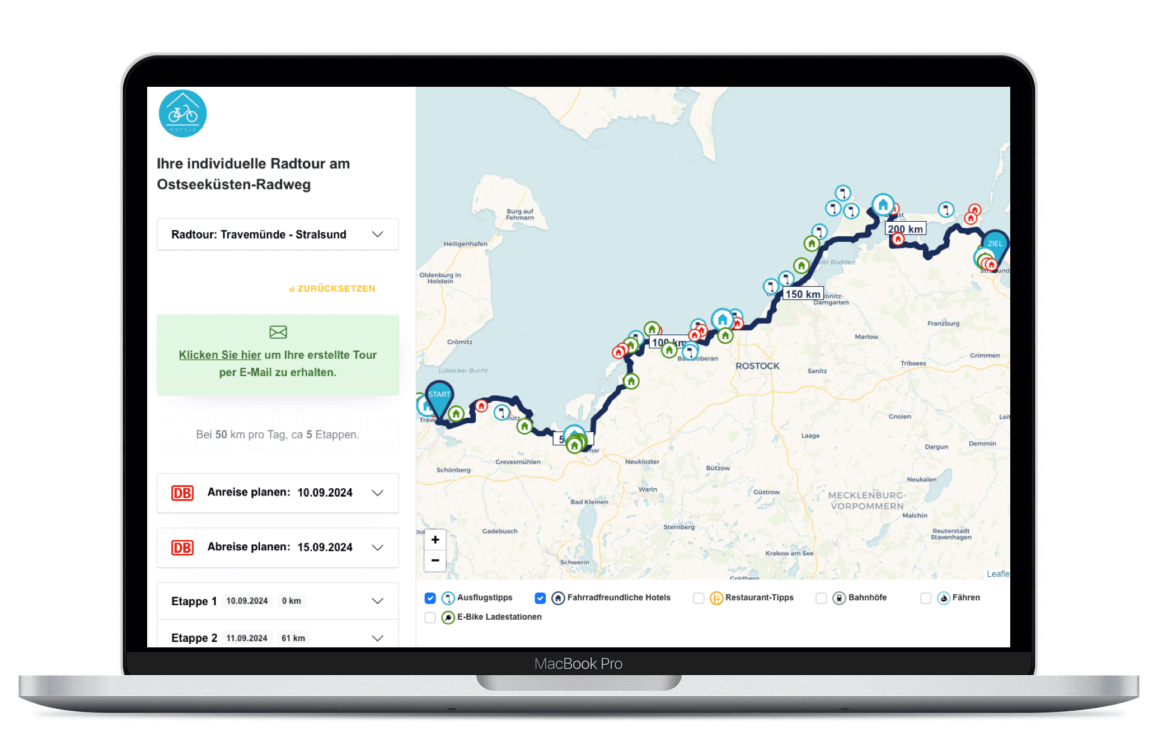Viewport: 1158px width, 736px height.
Task: Zoom out using the minus map control
Action: (435, 561)
